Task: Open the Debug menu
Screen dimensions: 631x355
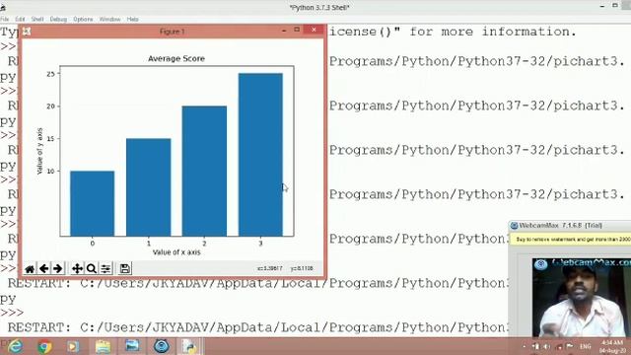Action: click(58, 19)
